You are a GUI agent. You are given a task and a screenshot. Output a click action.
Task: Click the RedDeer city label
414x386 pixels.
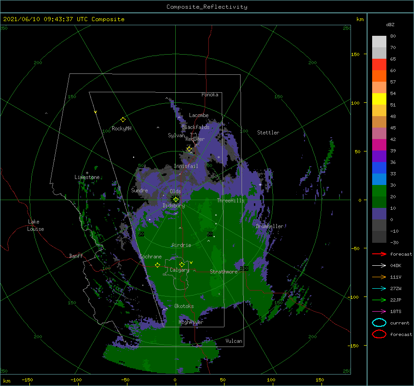195,139
